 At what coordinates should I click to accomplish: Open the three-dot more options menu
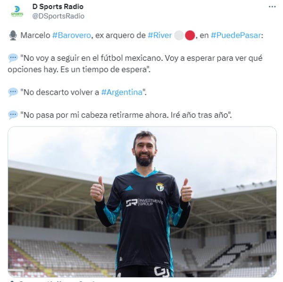pos(272,7)
